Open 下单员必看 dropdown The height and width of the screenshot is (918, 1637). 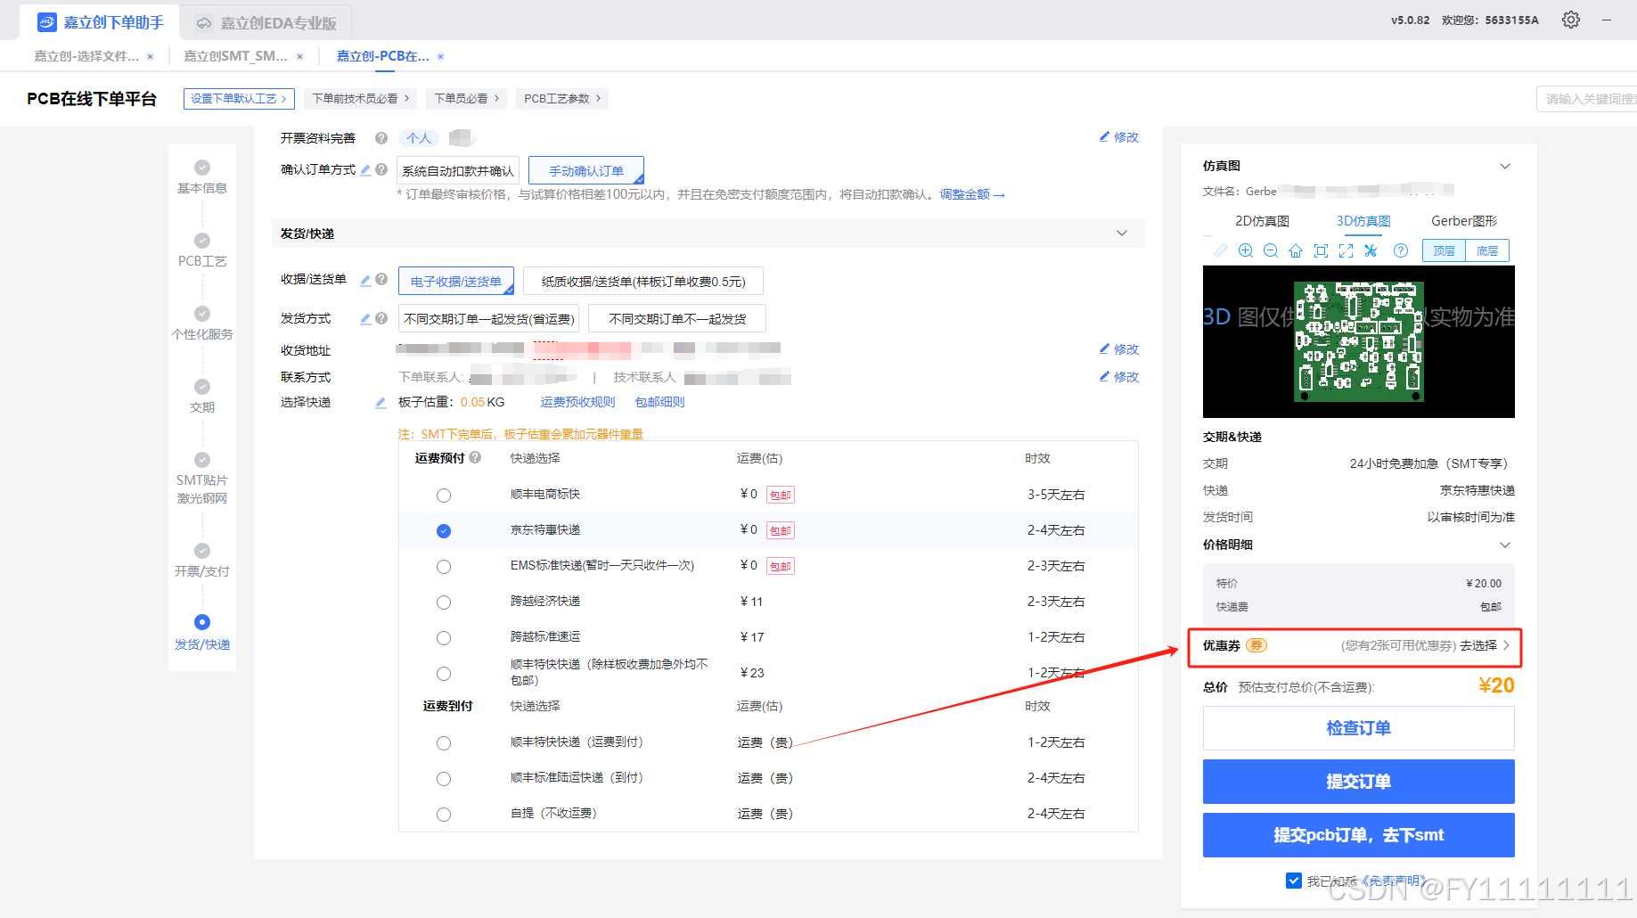467,98
